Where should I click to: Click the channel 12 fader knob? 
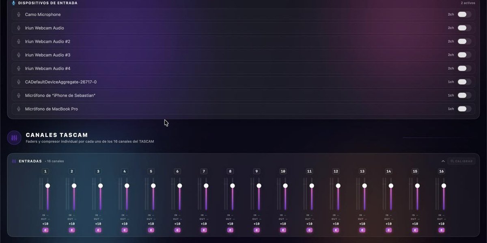[x=338, y=185]
